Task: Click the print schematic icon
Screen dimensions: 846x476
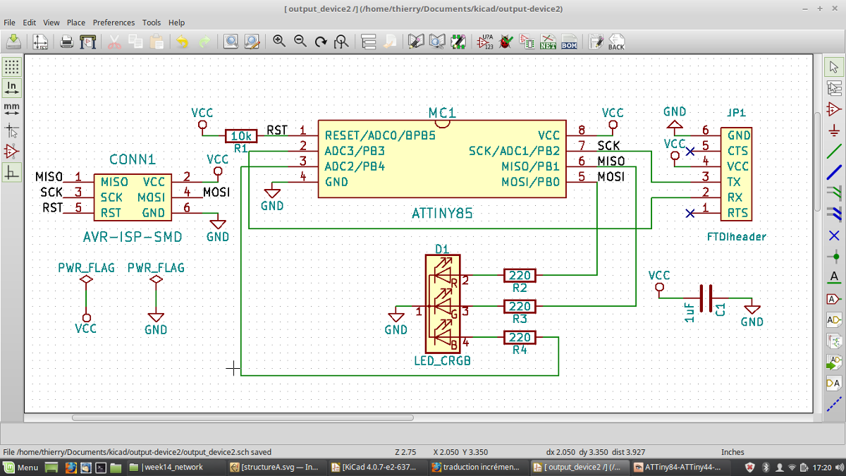Action: pos(67,42)
